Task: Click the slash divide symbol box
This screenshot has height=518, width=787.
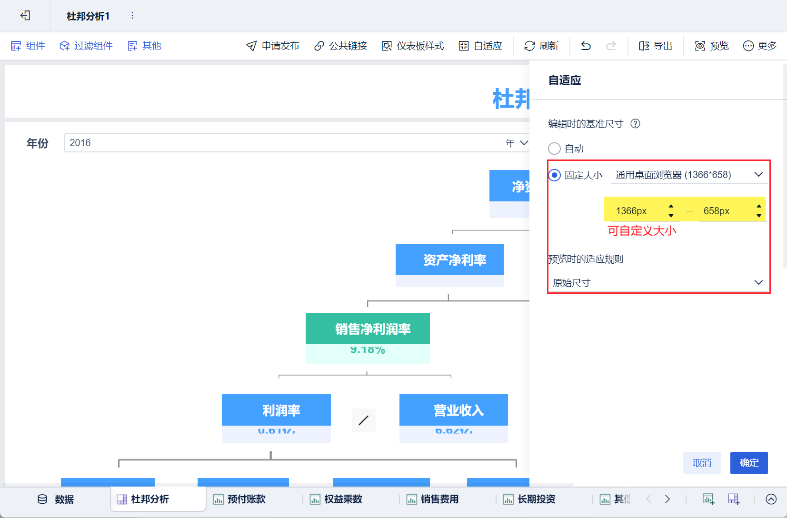Action: pos(364,420)
